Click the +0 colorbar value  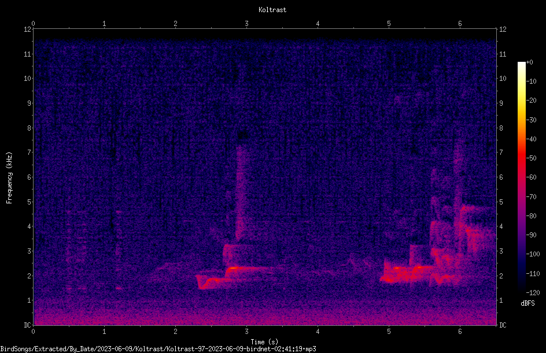[x=530, y=62]
